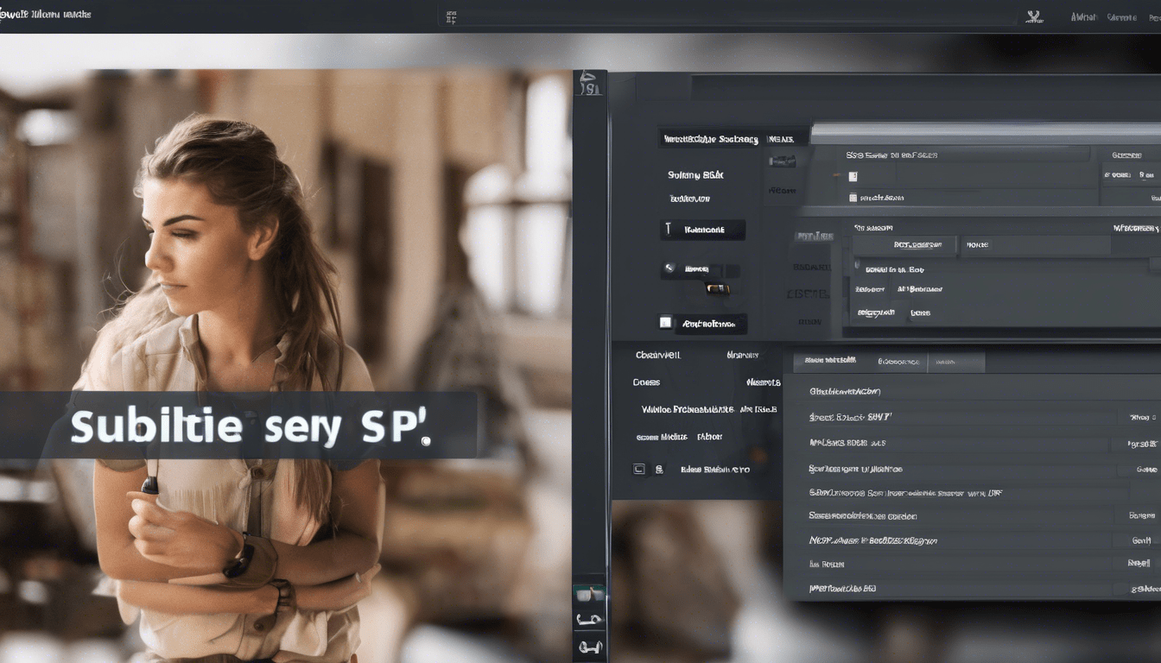Click the T text icon in the left panel
Image resolution: width=1161 pixels, height=663 pixels.
click(x=669, y=230)
